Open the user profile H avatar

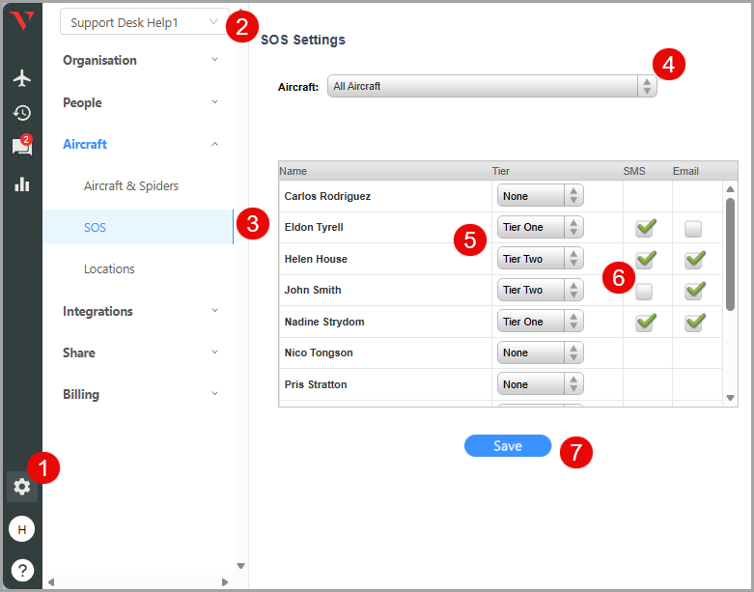point(21,529)
